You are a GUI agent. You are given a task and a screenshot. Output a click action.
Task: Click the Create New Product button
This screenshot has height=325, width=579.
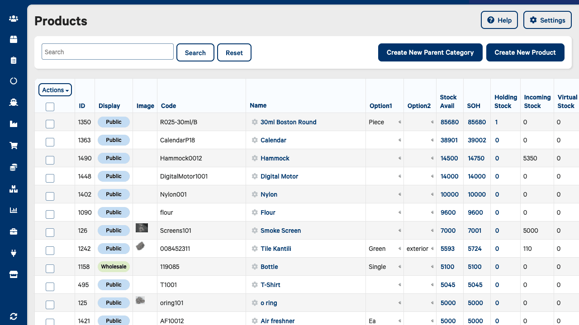click(x=525, y=52)
